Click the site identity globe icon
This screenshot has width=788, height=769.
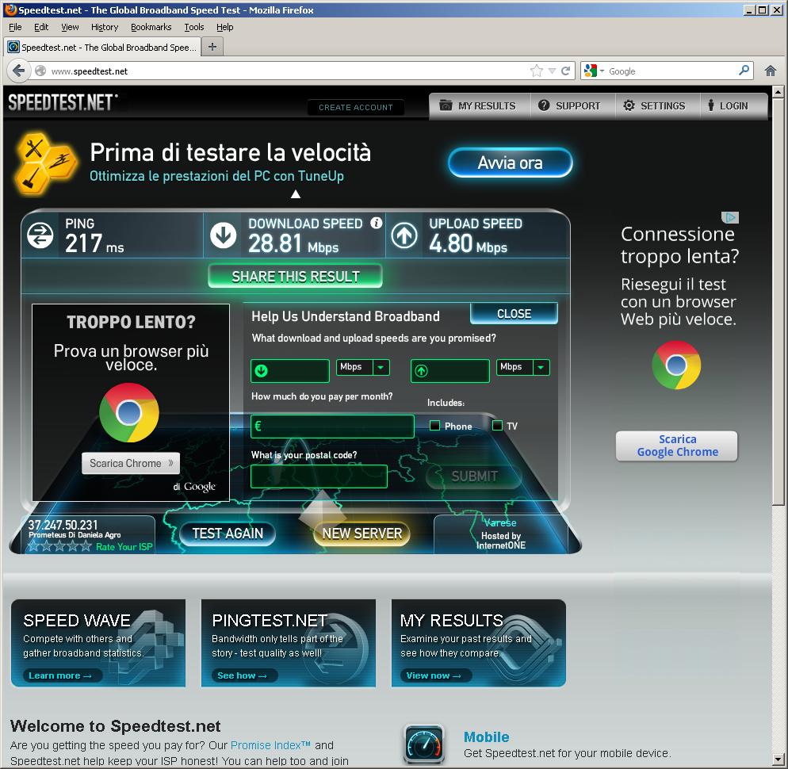click(40, 71)
